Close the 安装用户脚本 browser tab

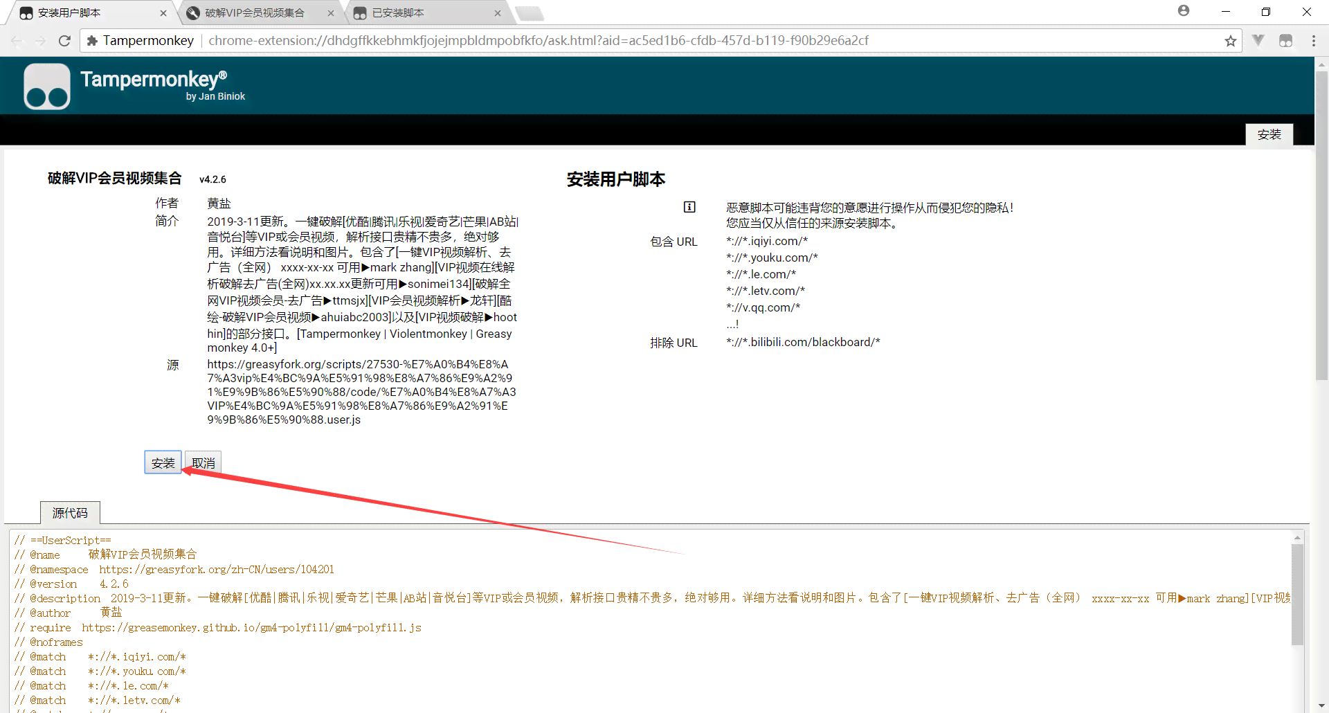[x=163, y=13]
